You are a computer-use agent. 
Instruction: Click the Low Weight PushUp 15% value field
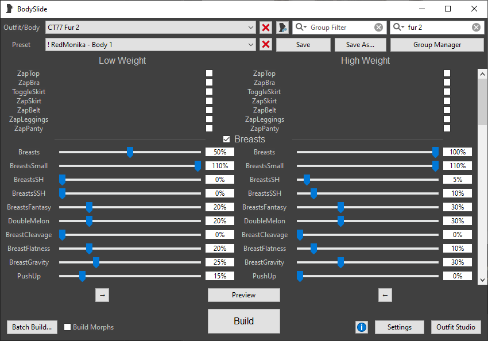pos(220,276)
